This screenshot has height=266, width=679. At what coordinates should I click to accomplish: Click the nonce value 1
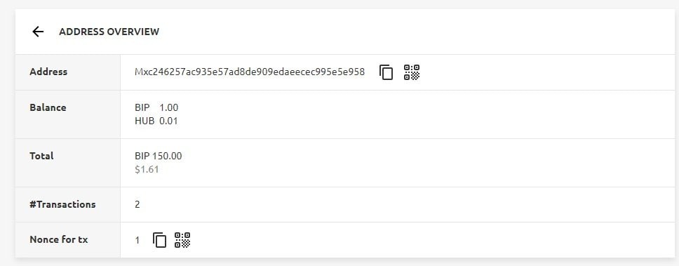click(x=137, y=240)
